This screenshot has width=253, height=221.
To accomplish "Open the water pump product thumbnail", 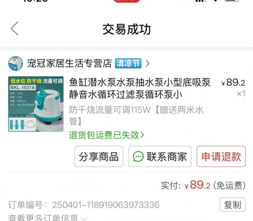I will pos(36,104).
